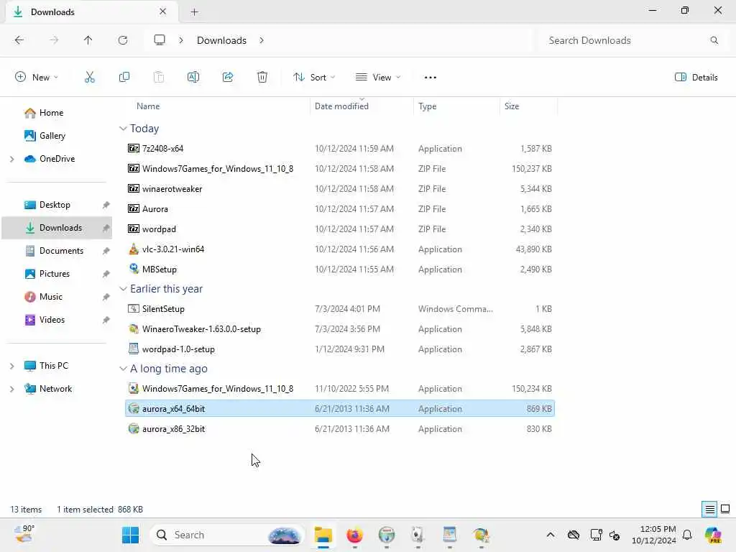Image resolution: width=736 pixels, height=552 pixels.
Task: Open the notifications bell icon
Action: coord(687,535)
